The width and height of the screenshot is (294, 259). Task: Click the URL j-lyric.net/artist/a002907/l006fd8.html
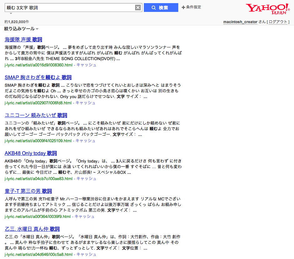click(38, 103)
